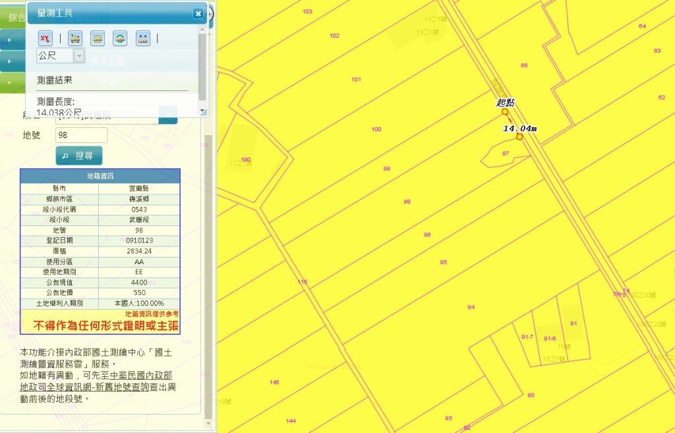Click the 0543 section code cell
The image size is (675, 433).
pos(139,210)
